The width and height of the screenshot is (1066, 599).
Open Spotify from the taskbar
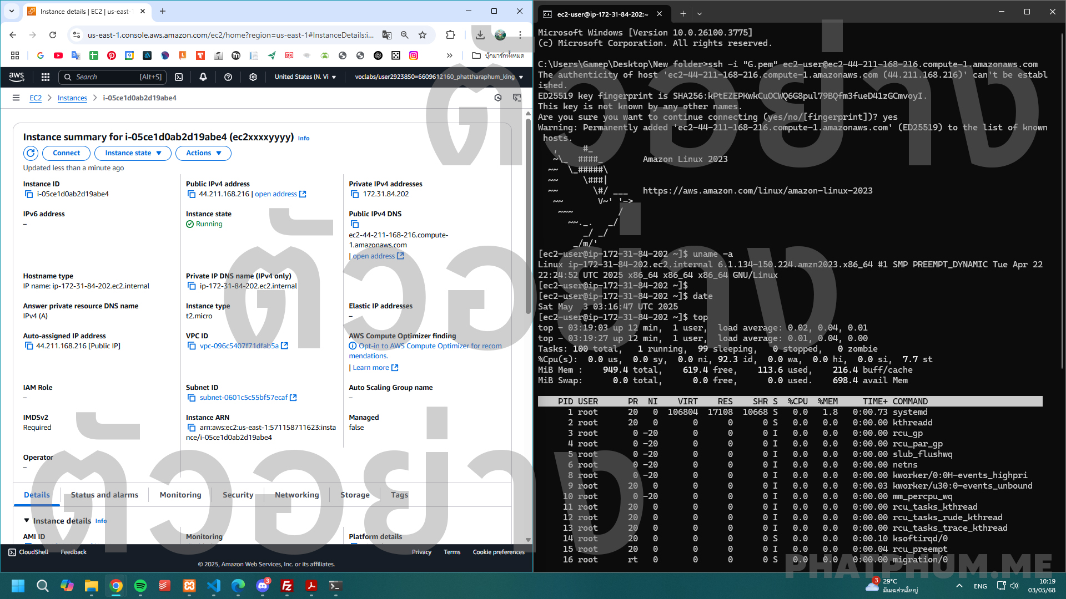point(140,586)
